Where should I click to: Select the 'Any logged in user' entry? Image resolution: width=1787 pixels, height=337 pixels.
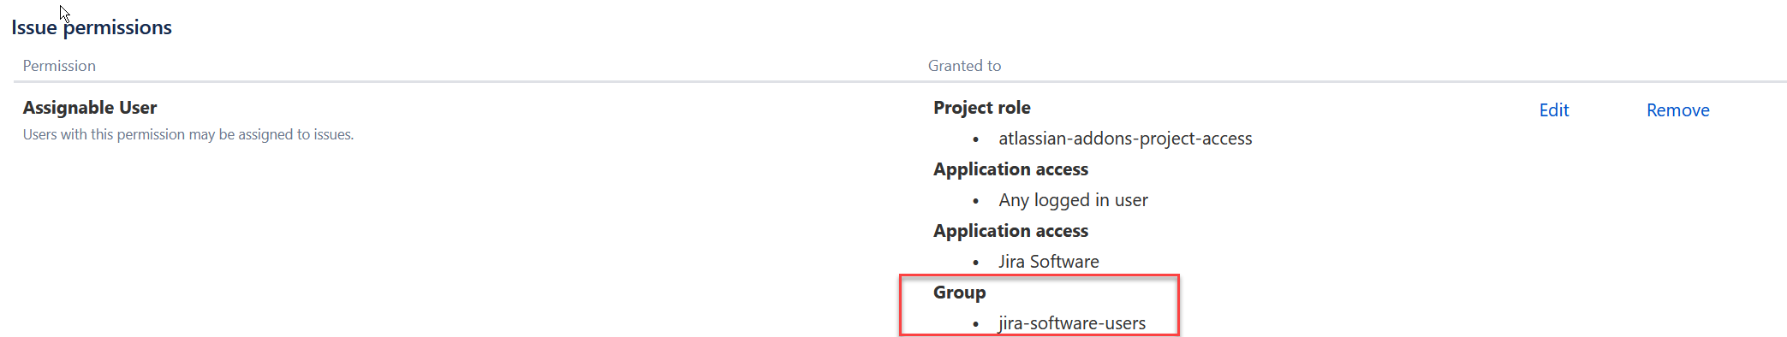click(1073, 200)
